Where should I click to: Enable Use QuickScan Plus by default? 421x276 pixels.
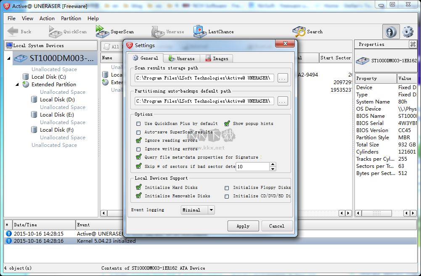point(139,124)
